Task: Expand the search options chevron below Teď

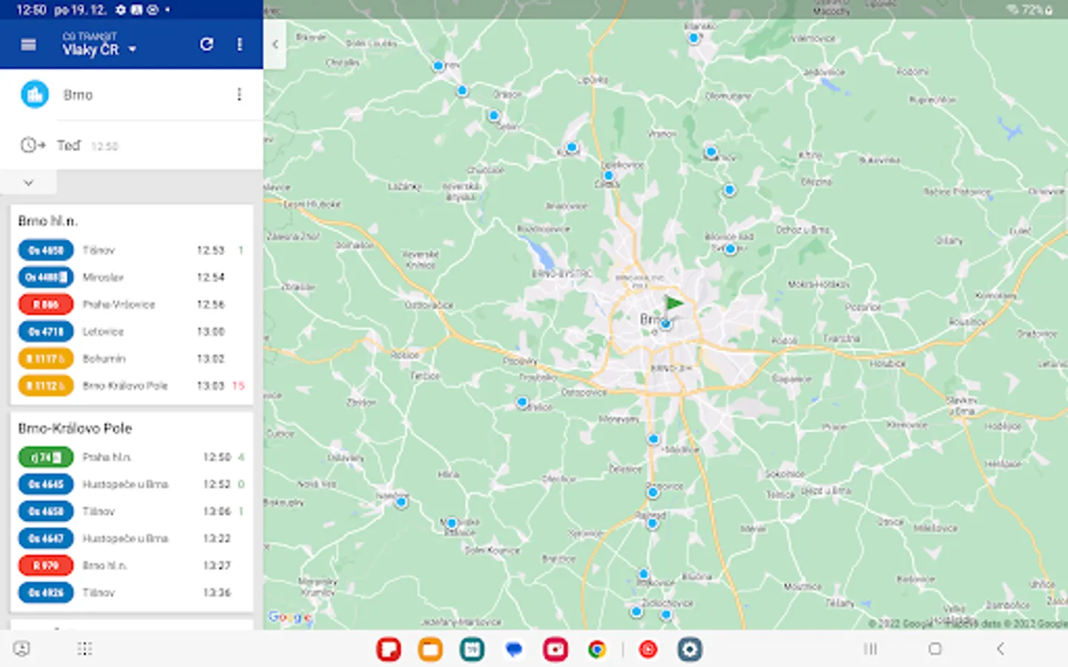Action: pos(28,182)
